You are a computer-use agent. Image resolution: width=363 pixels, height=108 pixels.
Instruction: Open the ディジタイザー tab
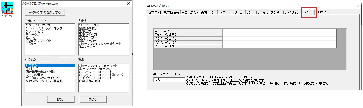(x=293, y=12)
